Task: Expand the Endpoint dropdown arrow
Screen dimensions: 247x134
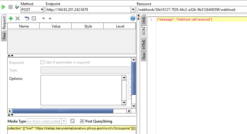Action: (x=133, y=10)
